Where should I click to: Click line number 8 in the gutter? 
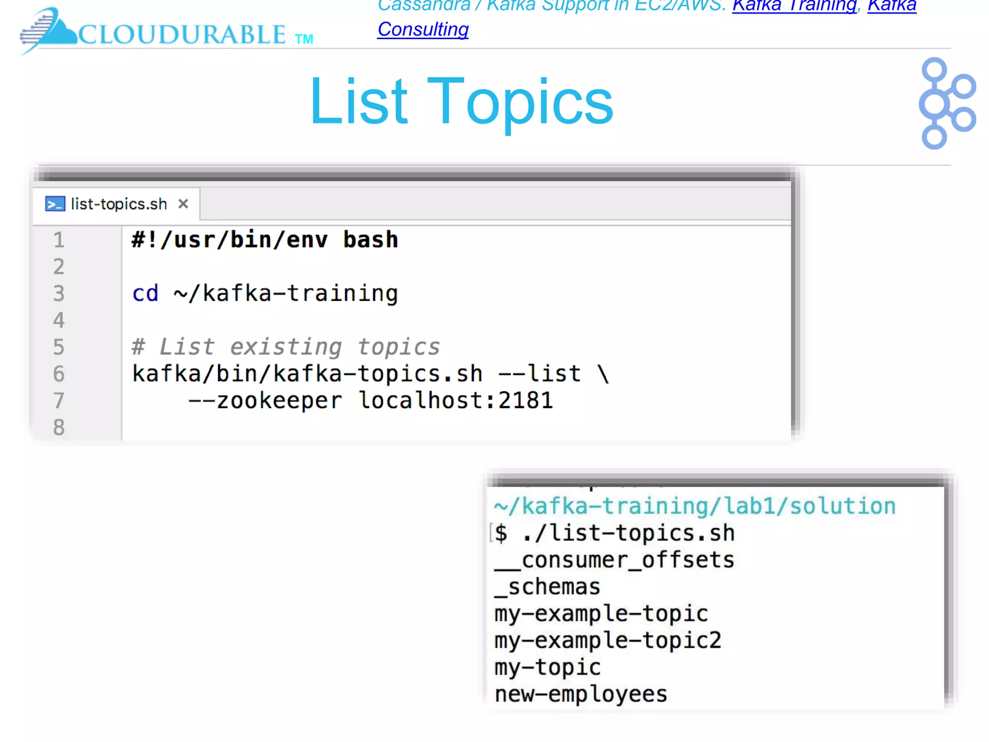(58, 427)
